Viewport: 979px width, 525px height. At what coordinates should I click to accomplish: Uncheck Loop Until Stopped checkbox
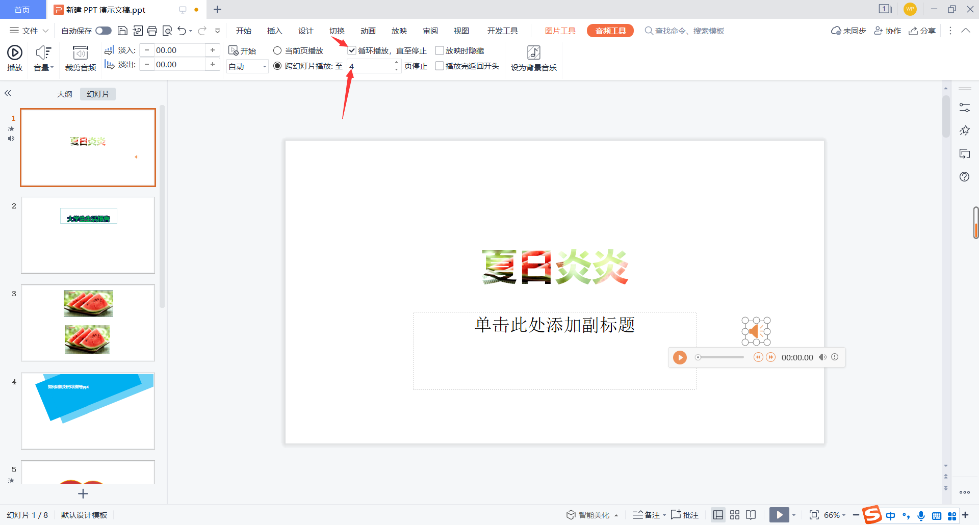(352, 50)
